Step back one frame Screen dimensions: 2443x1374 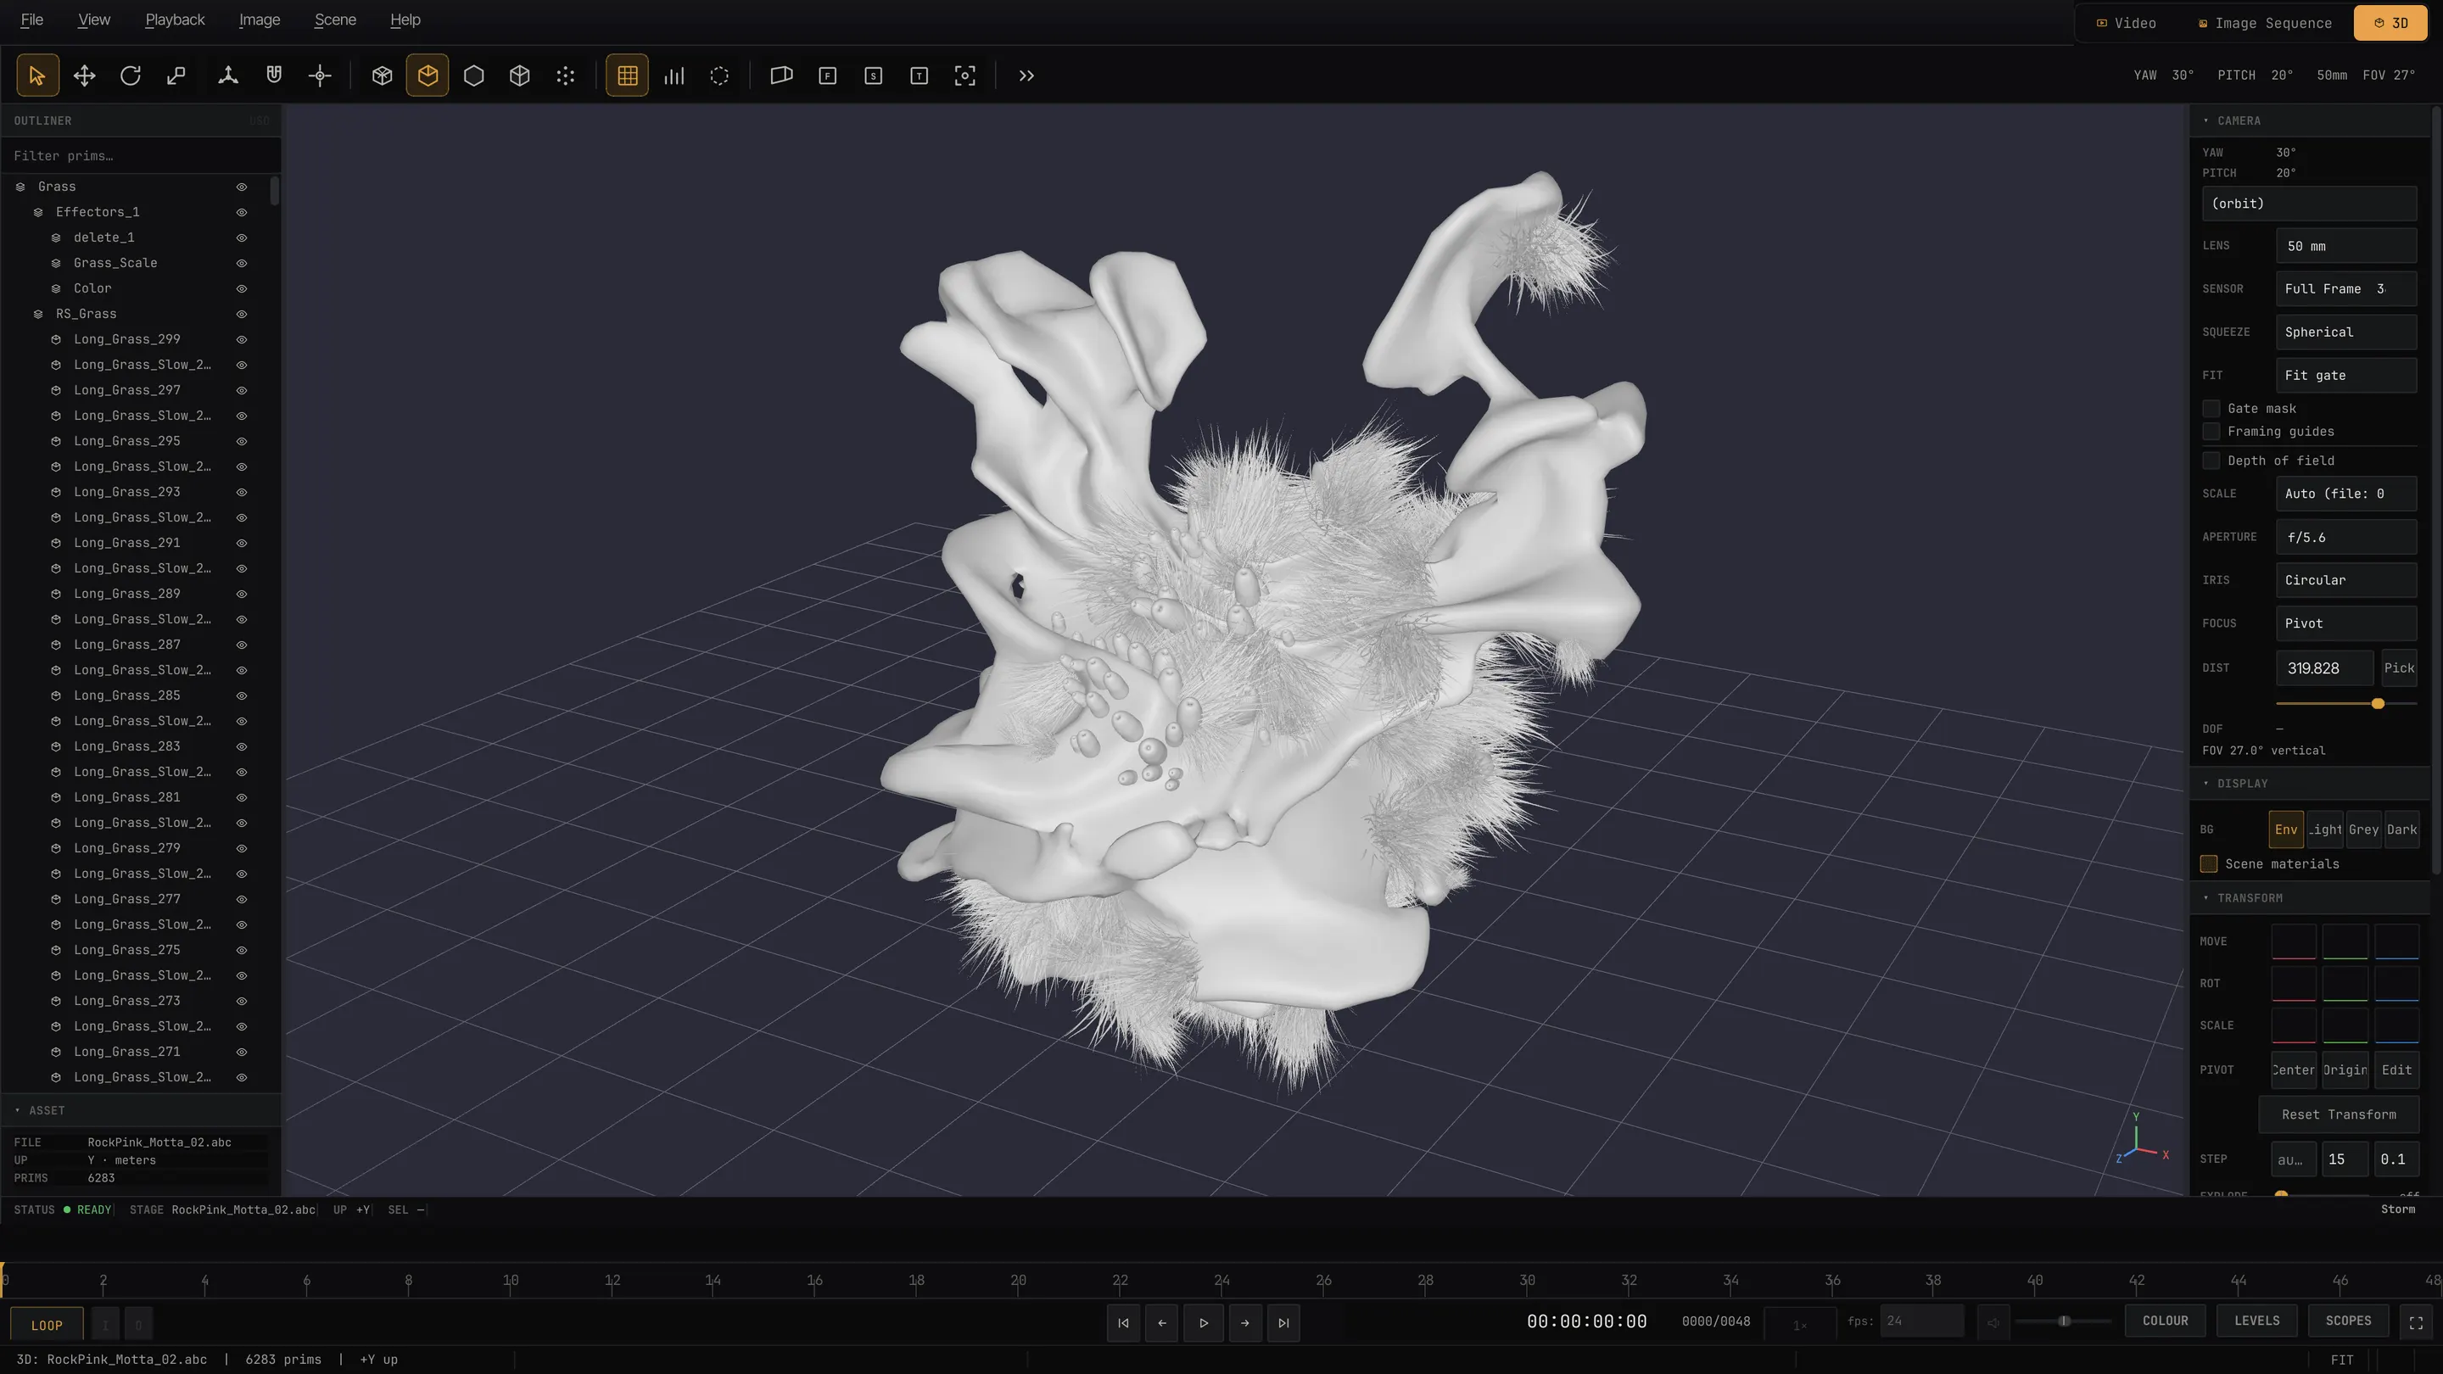tap(1163, 1323)
